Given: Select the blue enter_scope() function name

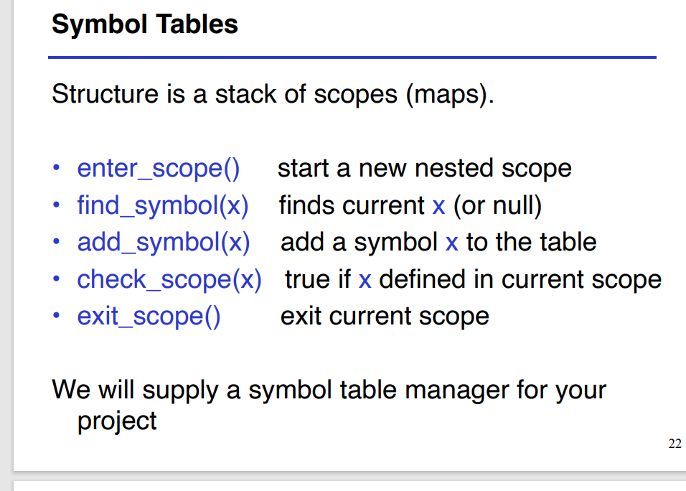Looking at the screenshot, I should coord(159,169).
